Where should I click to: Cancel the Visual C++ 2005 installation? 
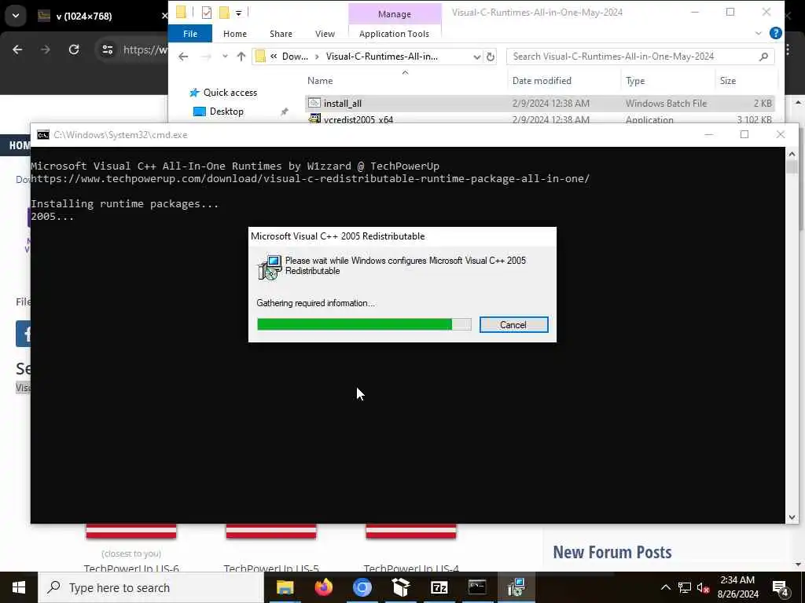[513, 324]
